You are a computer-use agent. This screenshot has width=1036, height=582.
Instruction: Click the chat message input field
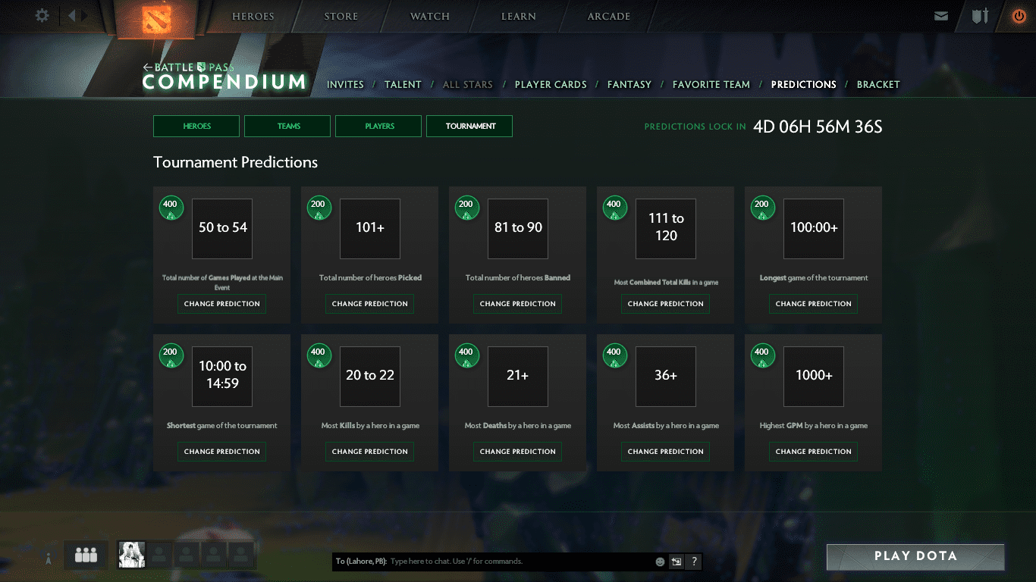(x=520, y=562)
